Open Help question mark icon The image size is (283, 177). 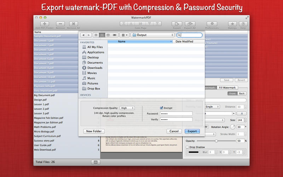243,24
